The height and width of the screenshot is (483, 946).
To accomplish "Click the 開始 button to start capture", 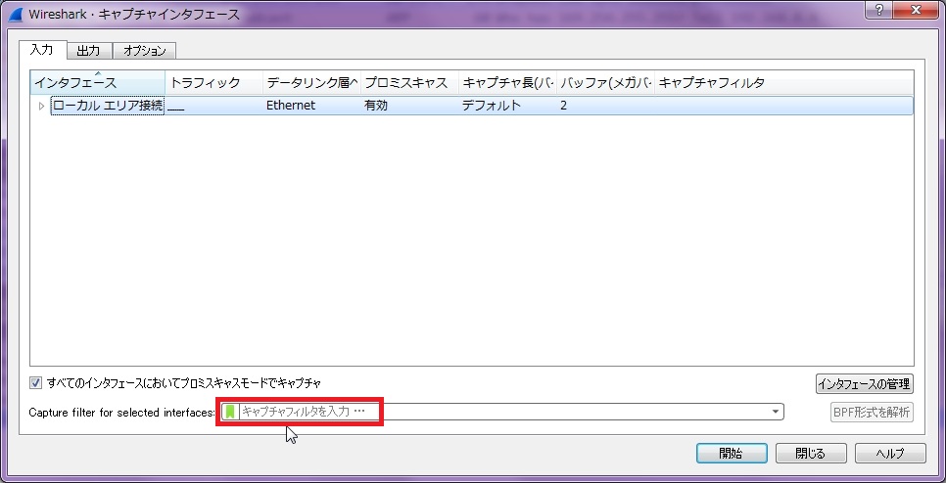I will coord(732,454).
